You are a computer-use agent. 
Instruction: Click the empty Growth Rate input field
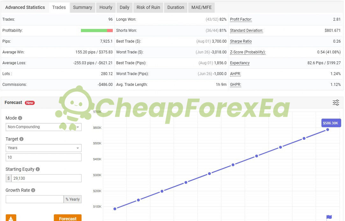tap(35, 199)
